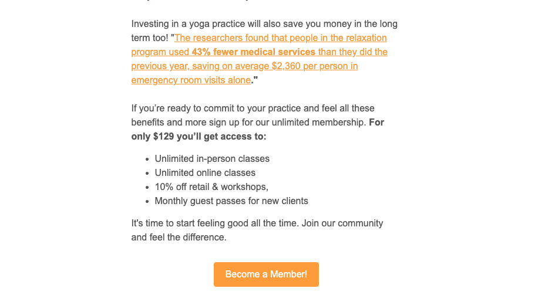The height and width of the screenshot is (295, 545).
Task: Click the bold "43% fewer medical services" link text
Action: (253, 52)
